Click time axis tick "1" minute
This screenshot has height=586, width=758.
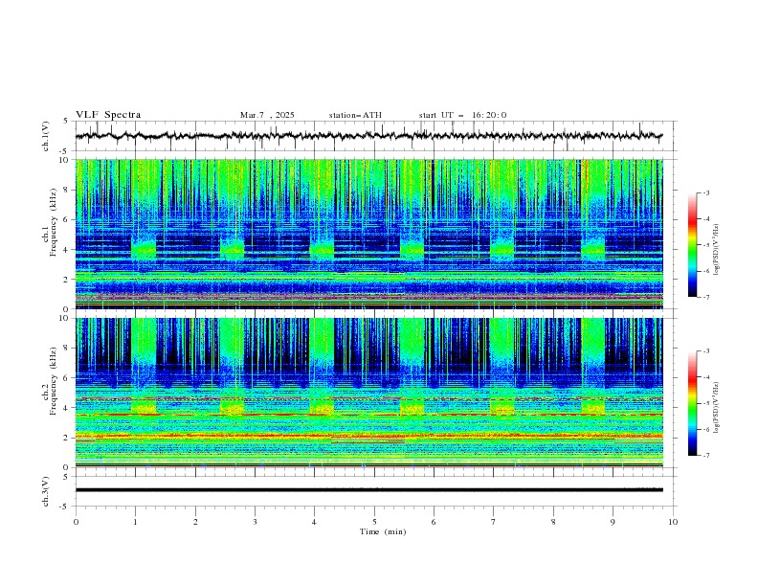click(x=135, y=522)
